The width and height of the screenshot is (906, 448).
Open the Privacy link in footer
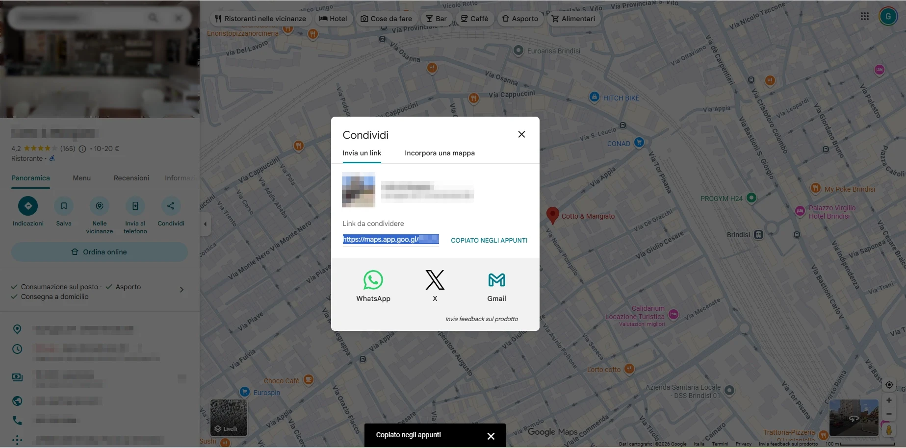point(743,444)
